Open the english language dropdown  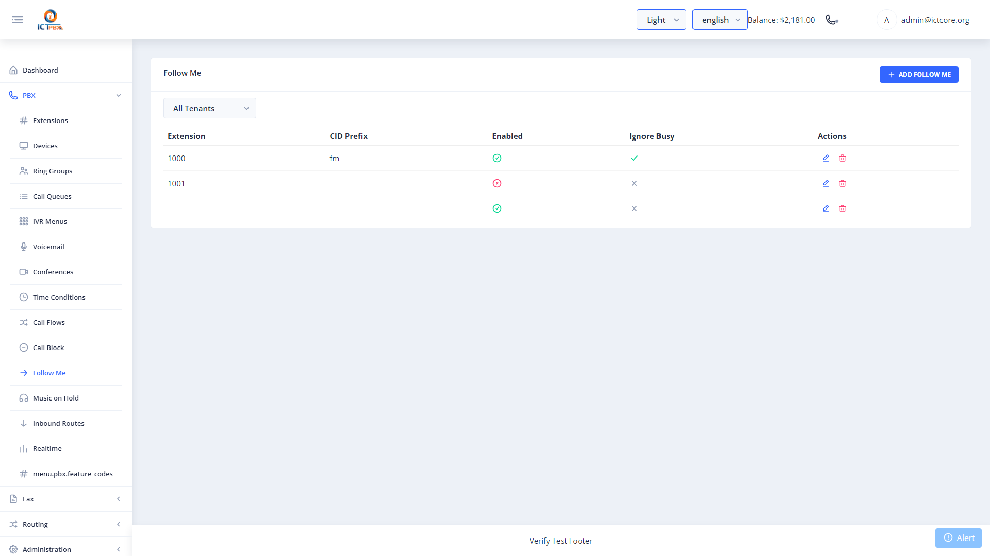click(720, 20)
